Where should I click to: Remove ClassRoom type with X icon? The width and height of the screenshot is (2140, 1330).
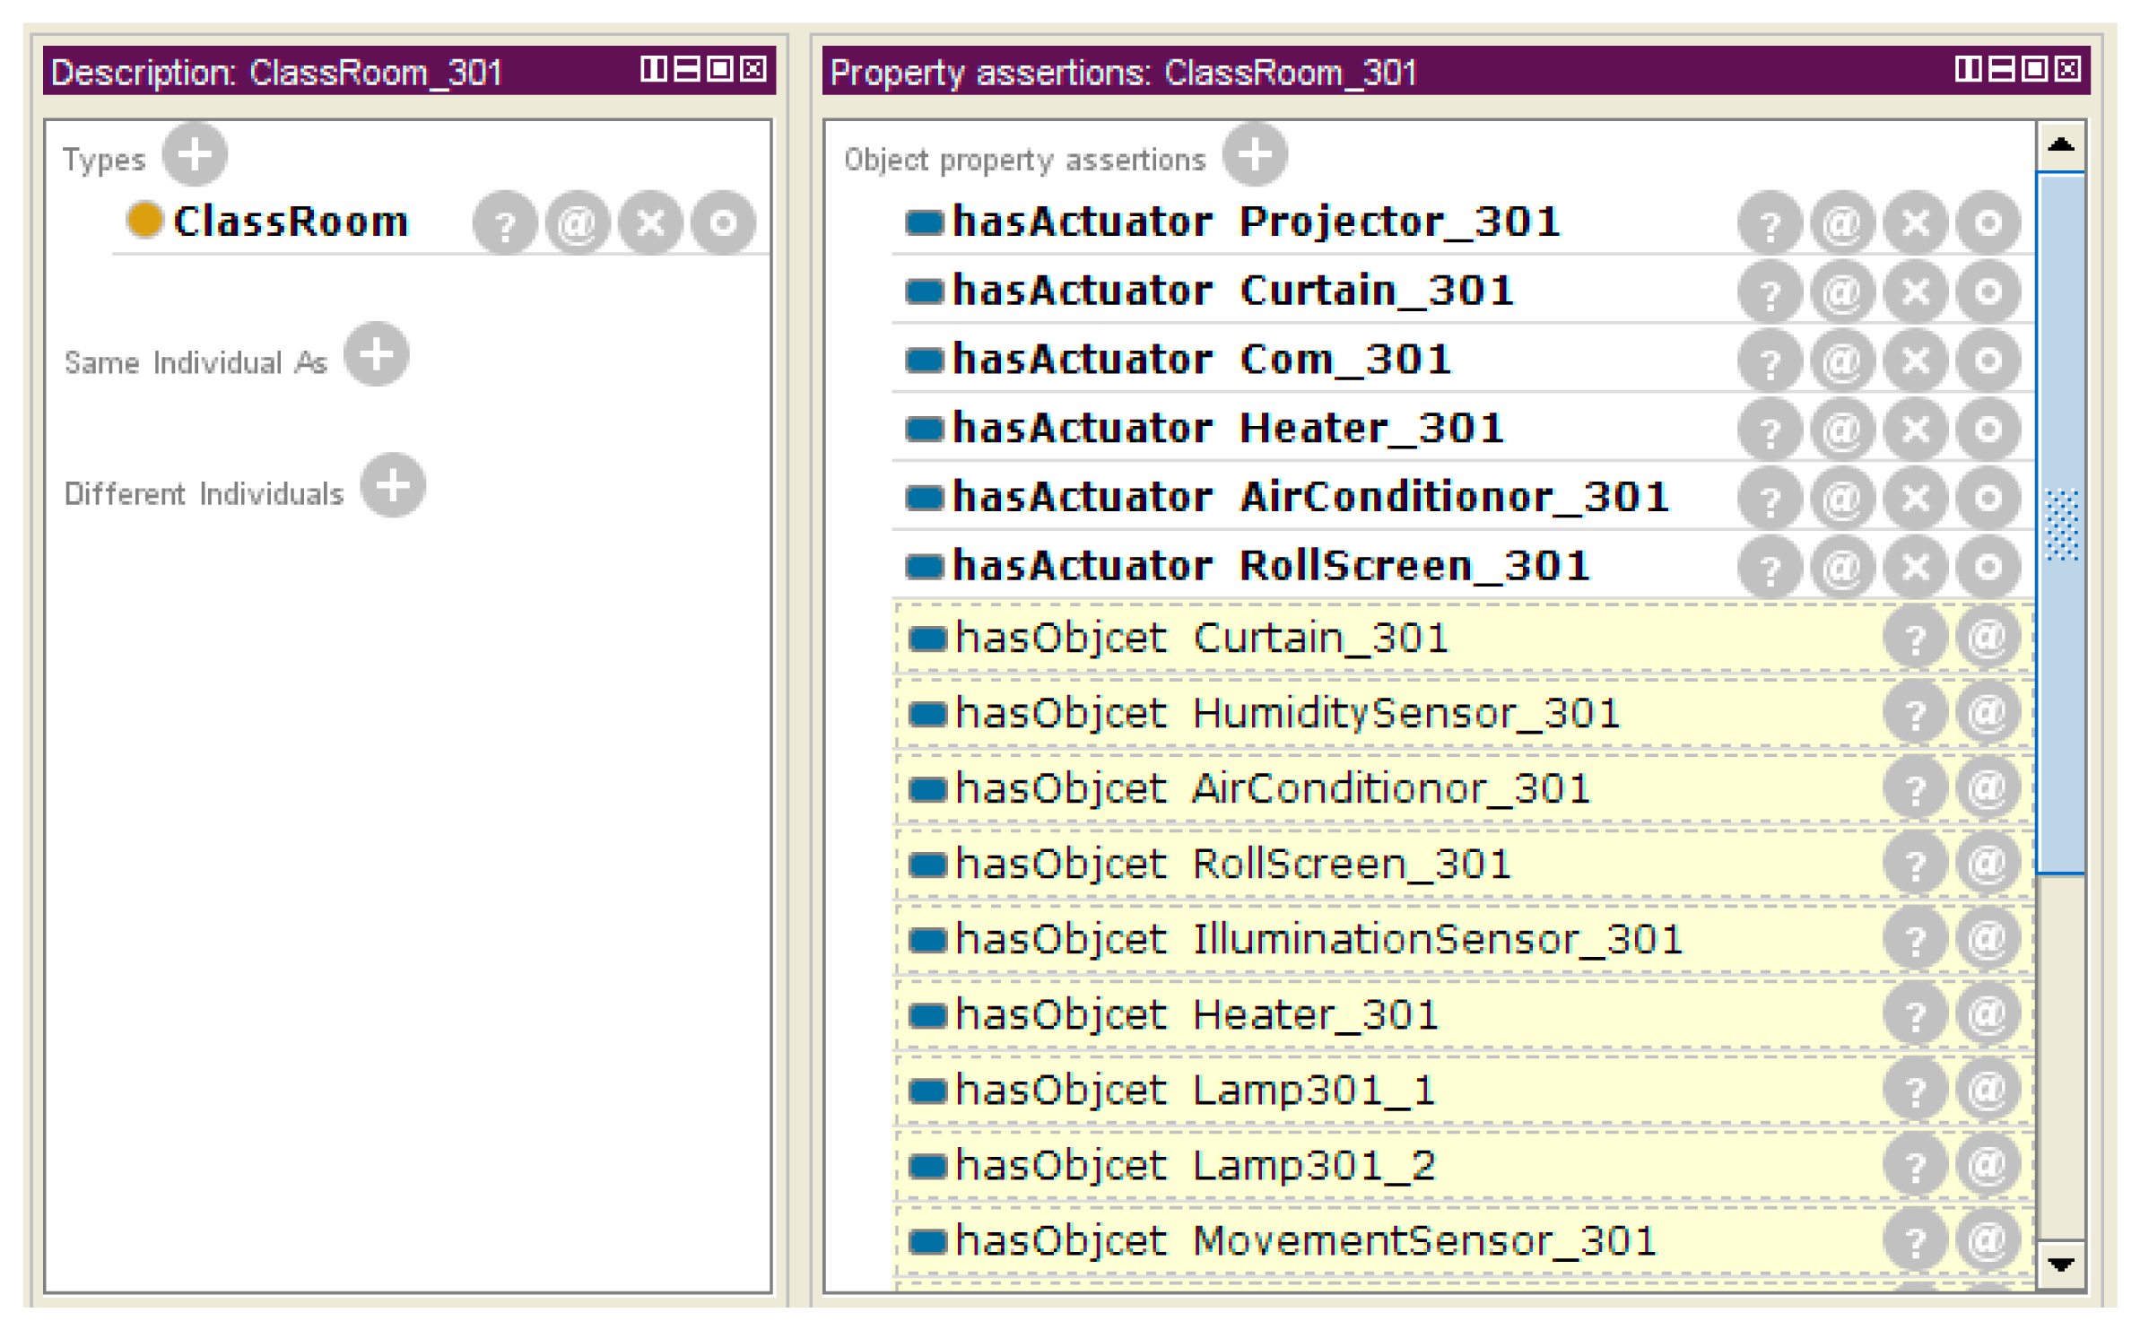(x=651, y=222)
